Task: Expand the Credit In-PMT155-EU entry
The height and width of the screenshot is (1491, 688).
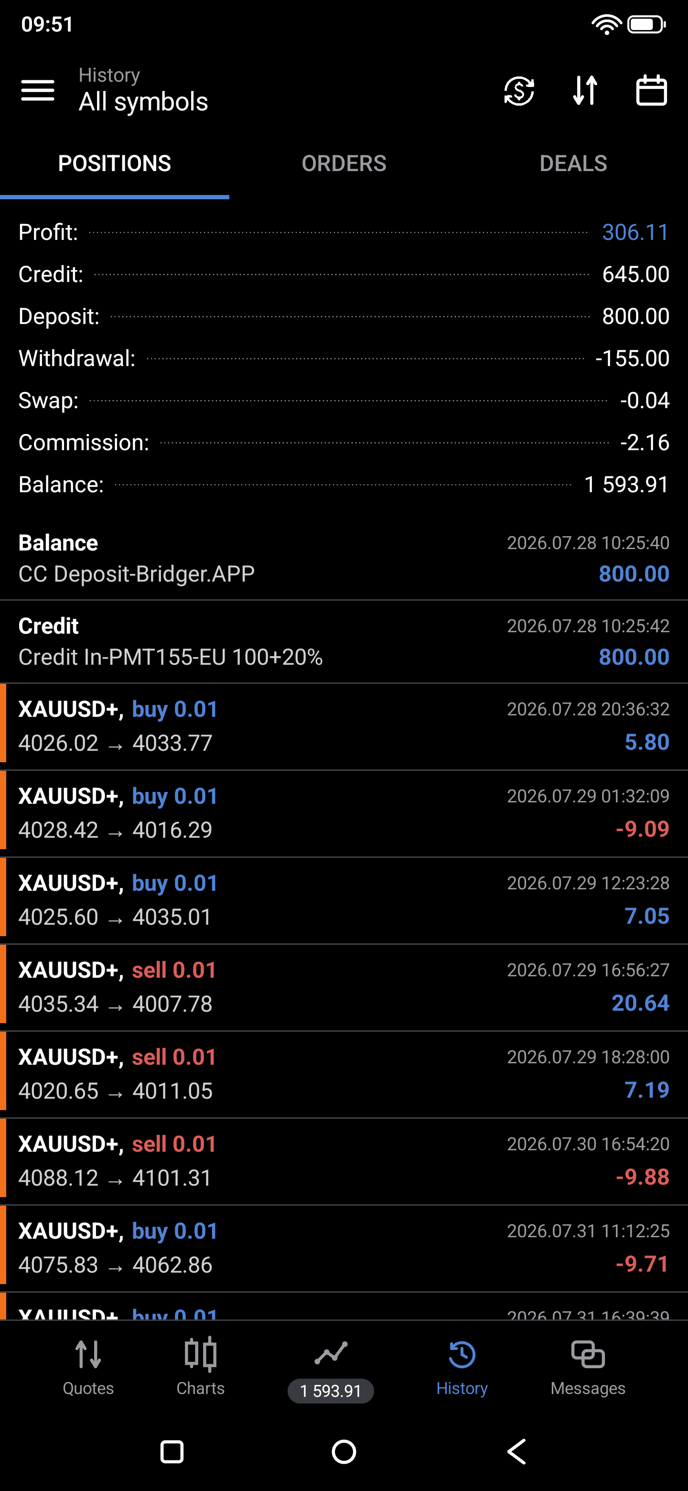Action: 344,642
